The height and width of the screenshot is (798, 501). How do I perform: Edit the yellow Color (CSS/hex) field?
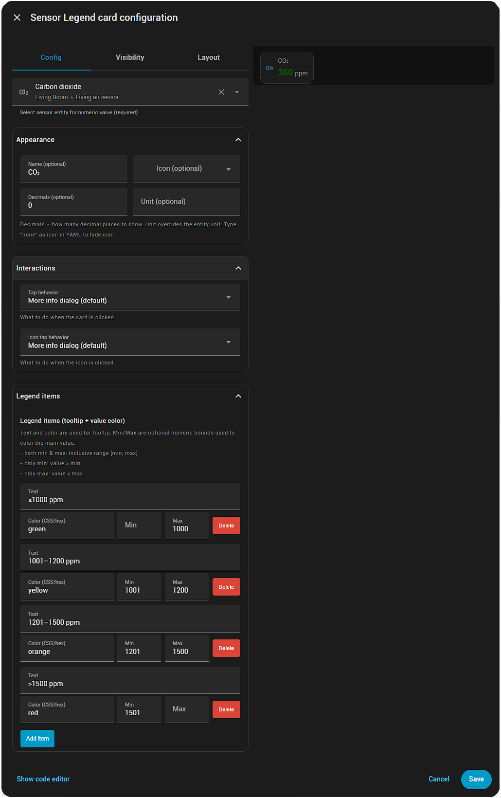point(67,587)
